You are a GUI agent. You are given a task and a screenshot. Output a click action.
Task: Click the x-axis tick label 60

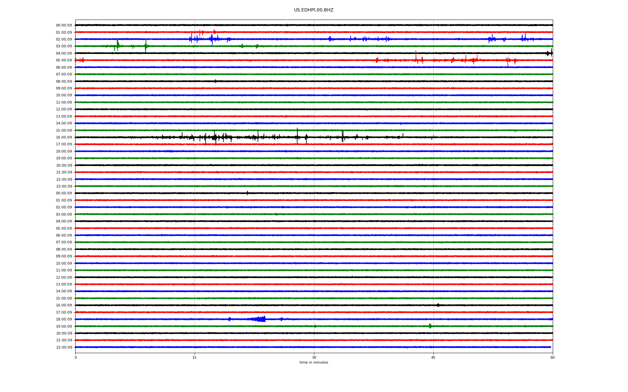(552, 357)
